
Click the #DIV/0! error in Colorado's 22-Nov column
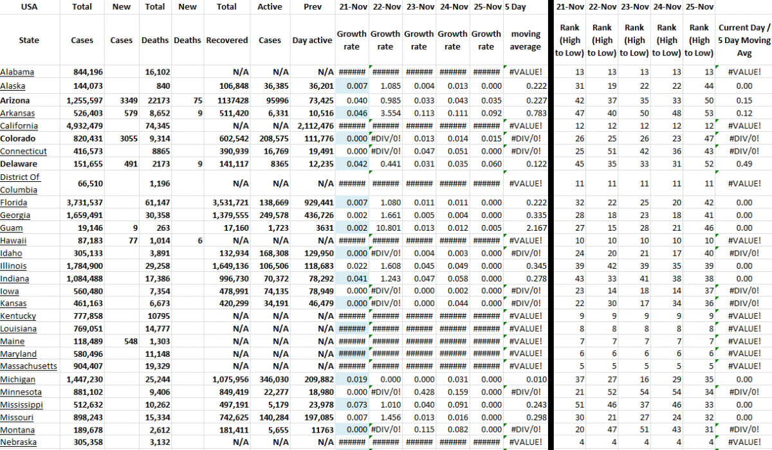pyautogui.click(x=384, y=138)
